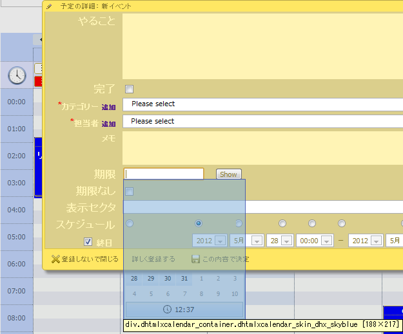Click the 03:00 label on the time scale
Screen dimensions: 403x334
coord(17,183)
